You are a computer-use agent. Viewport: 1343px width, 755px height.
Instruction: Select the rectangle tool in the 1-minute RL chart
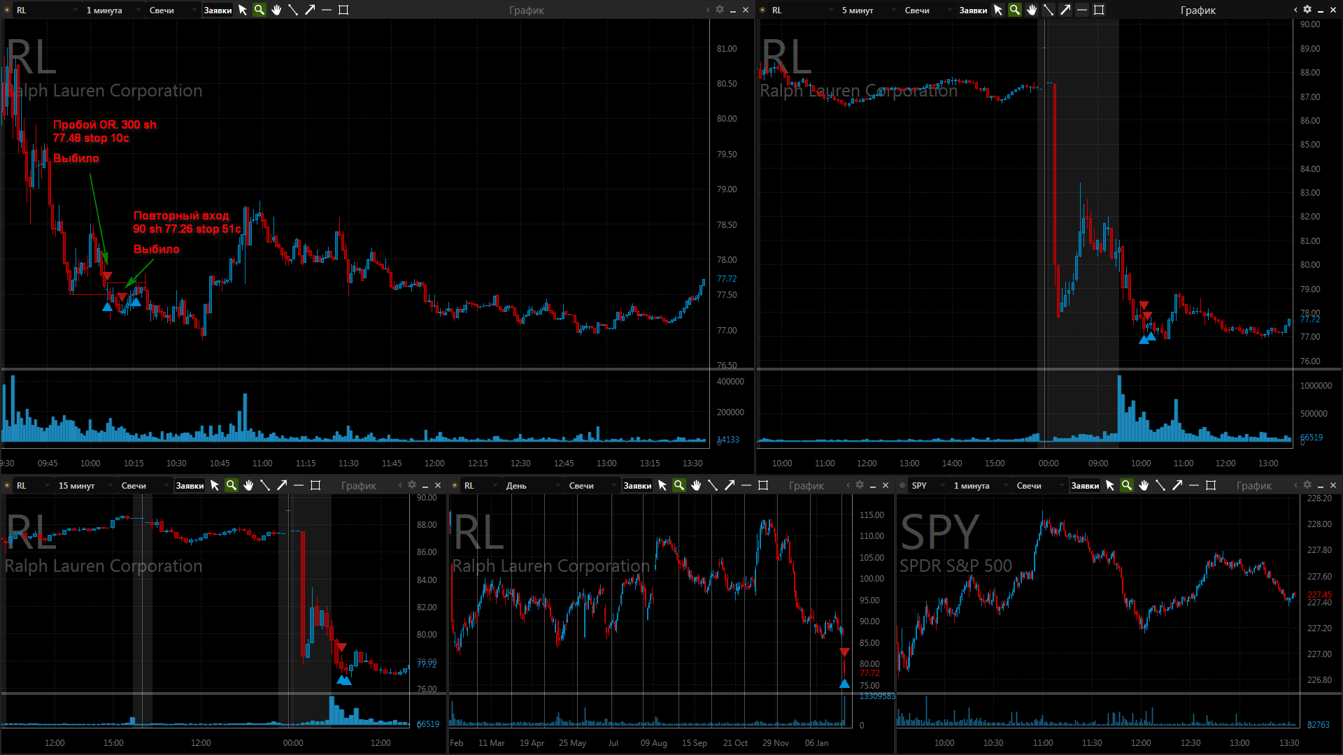(343, 10)
